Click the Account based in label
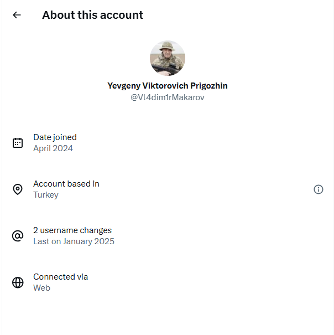The image size is (334, 335). click(x=66, y=184)
